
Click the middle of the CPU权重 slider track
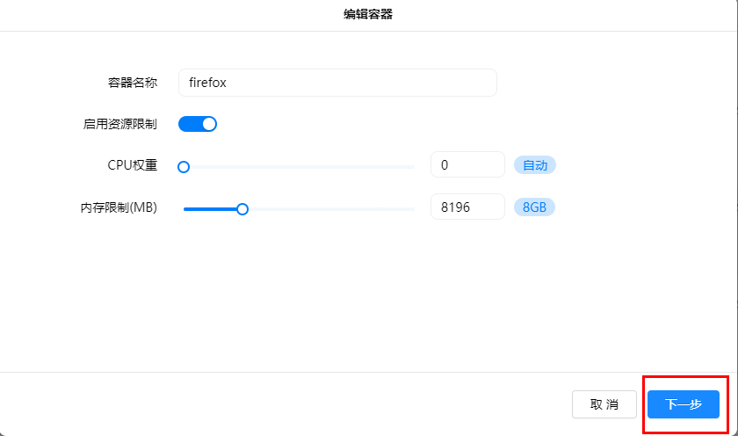point(299,167)
